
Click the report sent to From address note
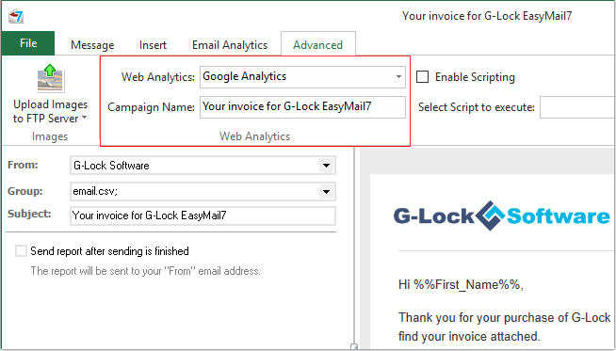pos(145,271)
